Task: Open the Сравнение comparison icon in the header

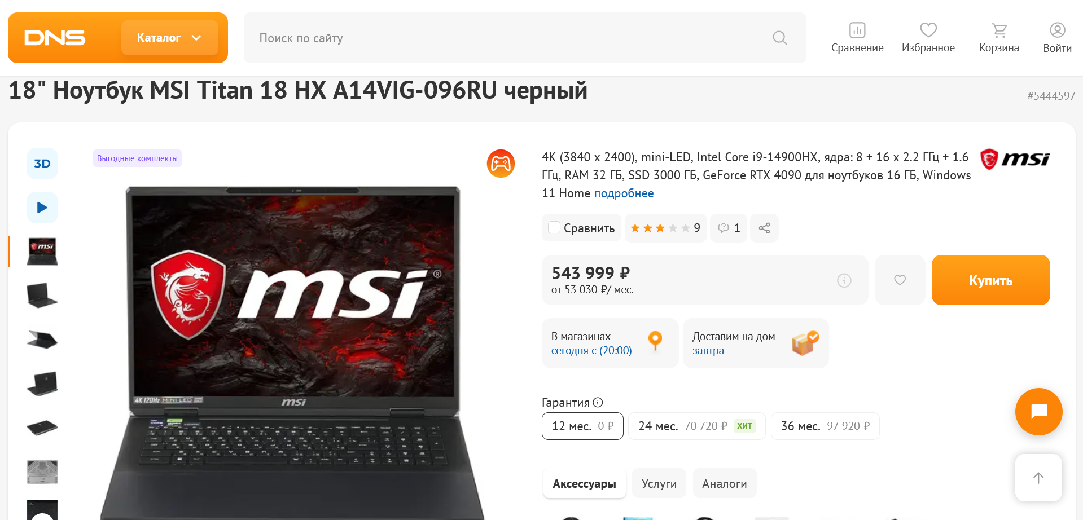Action: coord(857,38)
